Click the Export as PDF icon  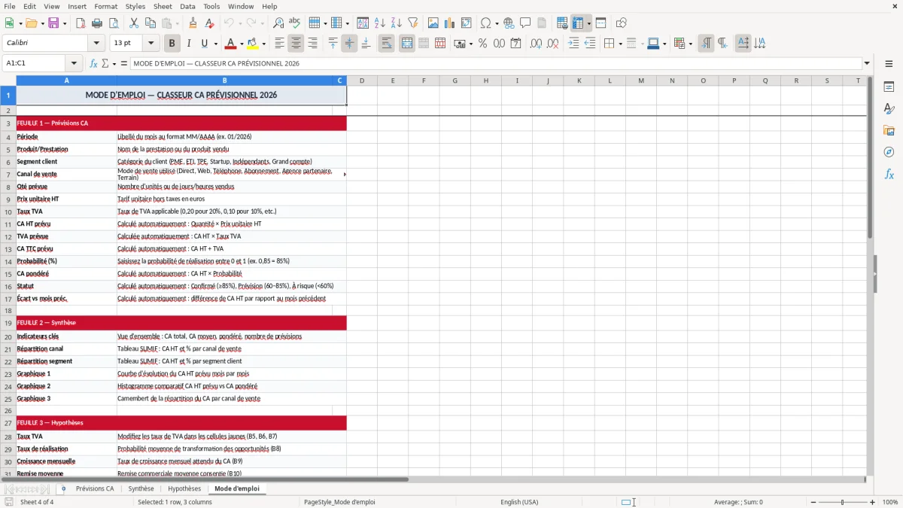81,23
